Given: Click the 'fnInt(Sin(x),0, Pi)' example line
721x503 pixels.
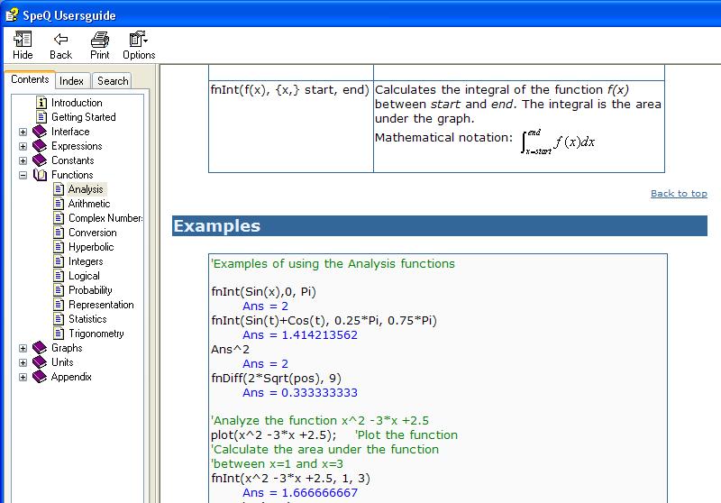Looking at the screenshot, I should [263, 291].
